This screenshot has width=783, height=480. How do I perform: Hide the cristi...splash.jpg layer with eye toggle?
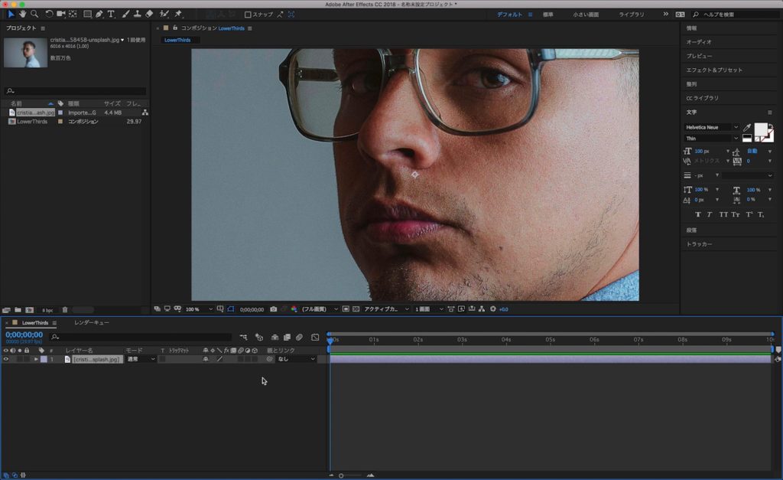(6, 359)
